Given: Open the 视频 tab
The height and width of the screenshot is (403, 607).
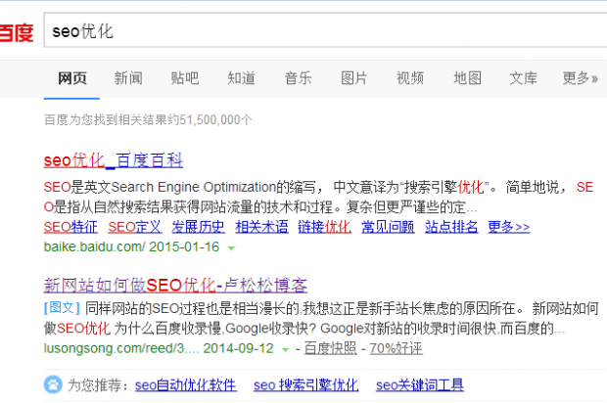Looking at the screenshot, I should point(410,78).
